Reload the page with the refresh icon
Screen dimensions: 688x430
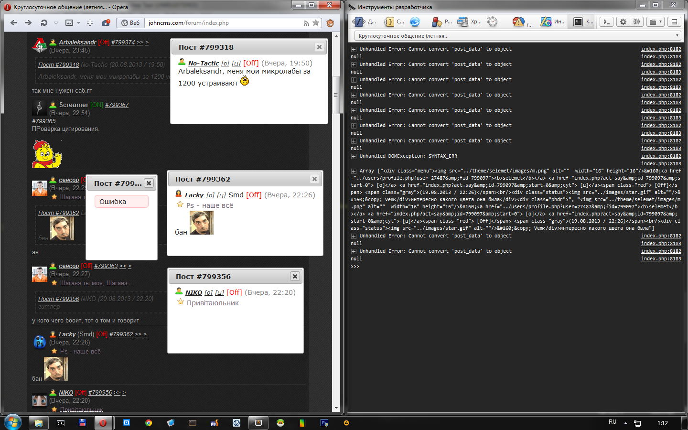44,22
